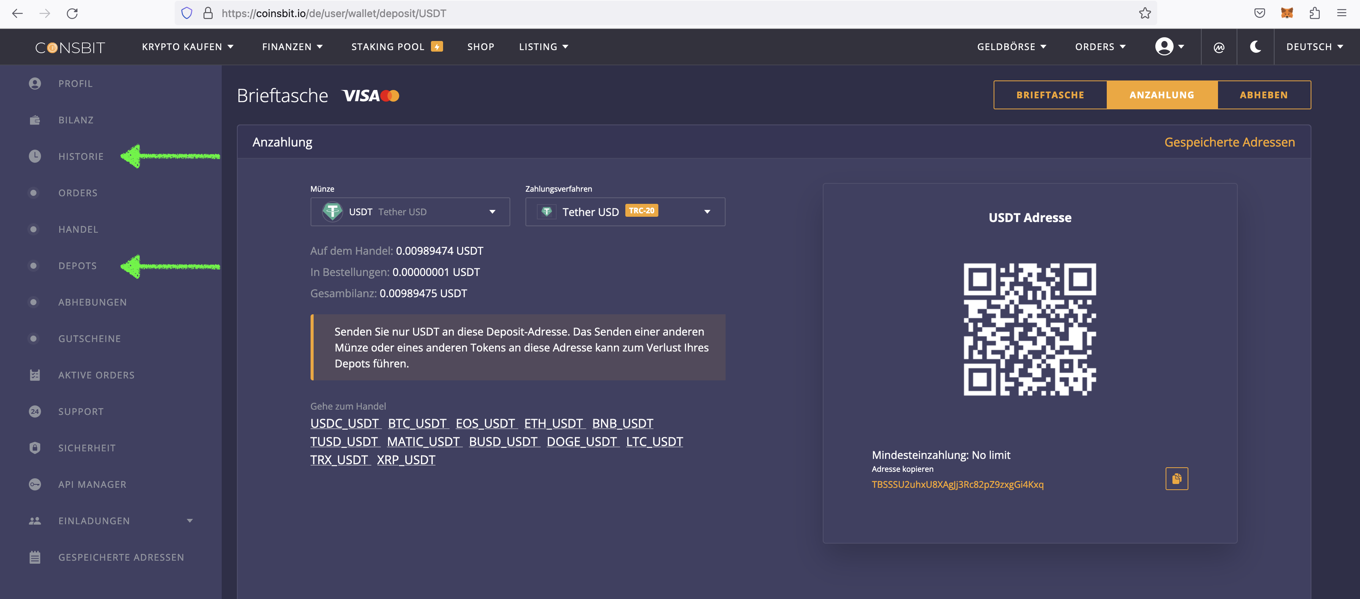
Task: Click the Aktive Orders icon in sidebar
Action: 35,375
